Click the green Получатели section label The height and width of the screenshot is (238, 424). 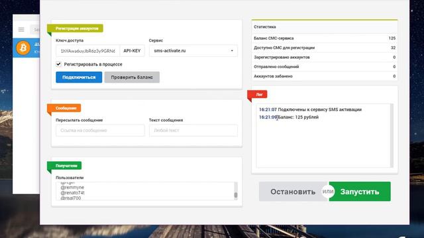[64, 165]
